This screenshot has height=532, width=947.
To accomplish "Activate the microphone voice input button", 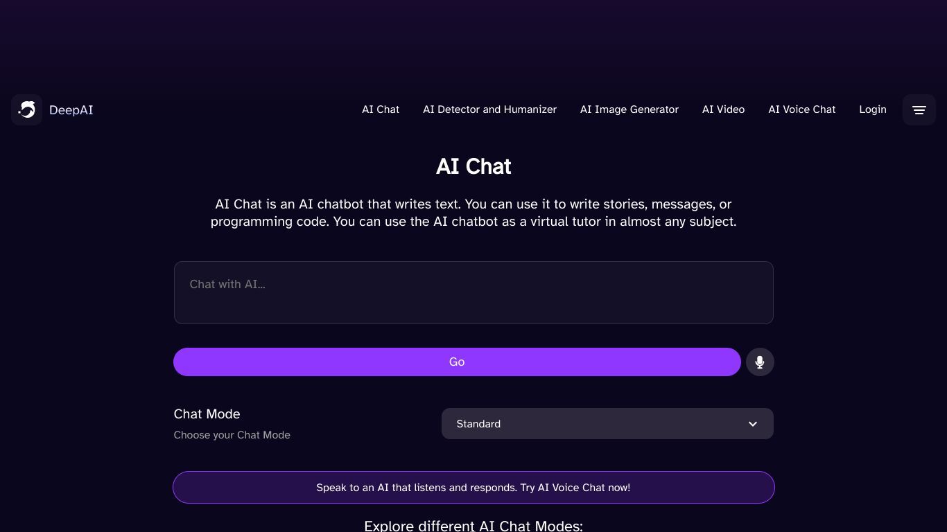I will 760,362.
